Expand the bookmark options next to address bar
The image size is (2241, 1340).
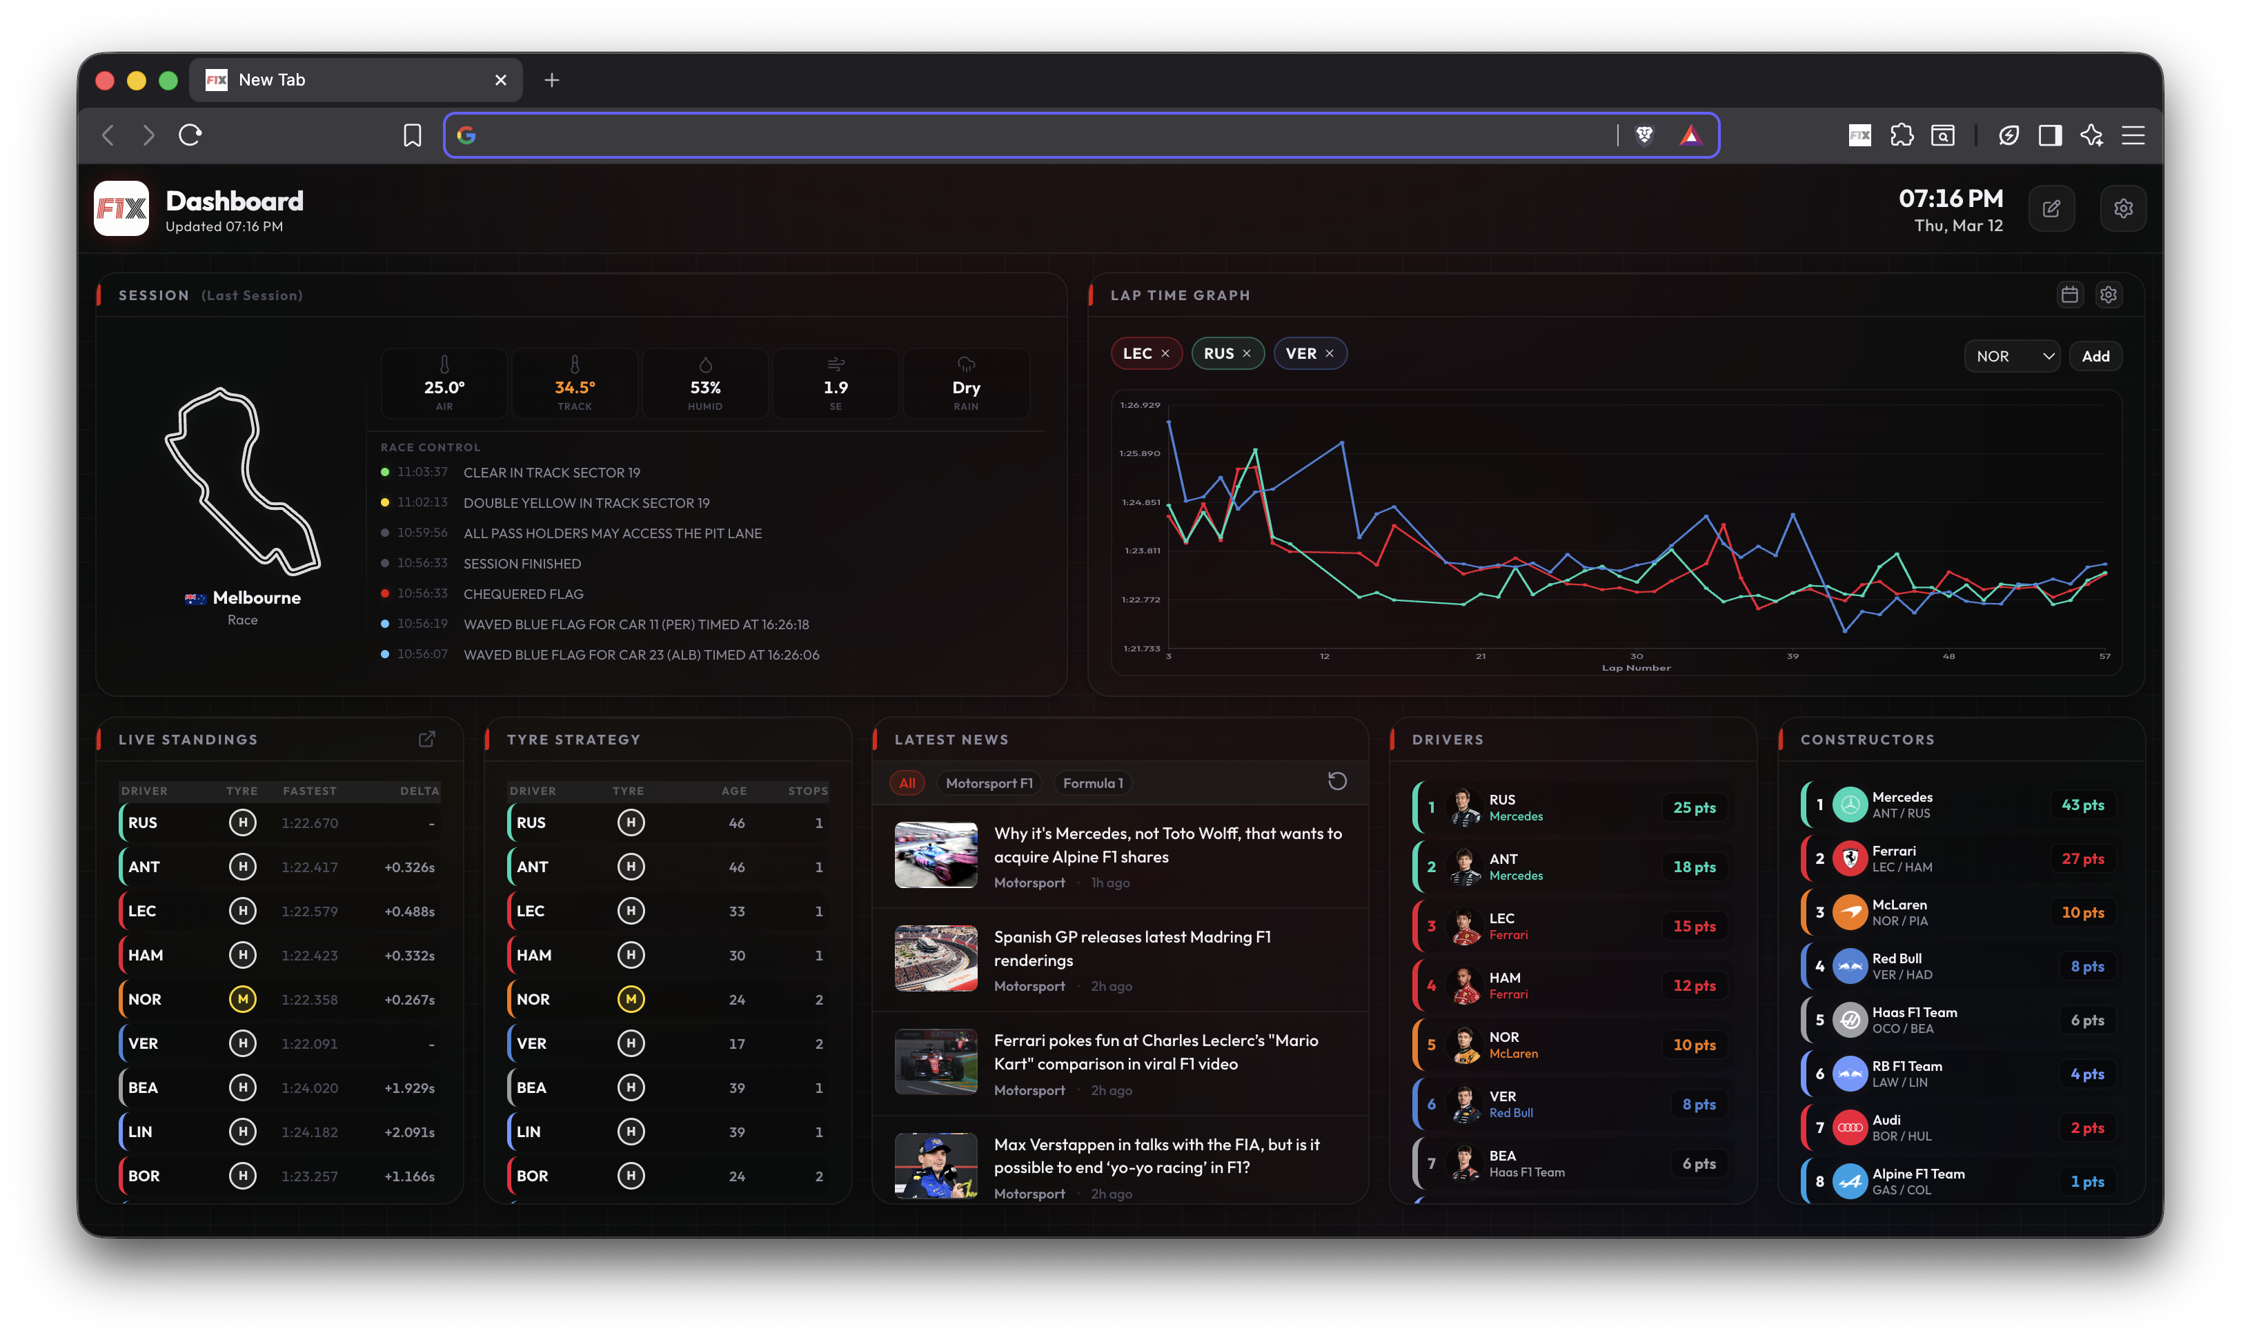412,135
